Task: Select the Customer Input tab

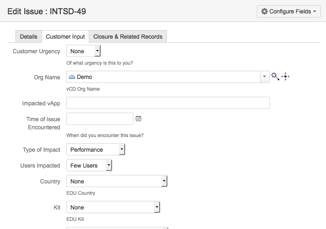Action: [x=65, y=37]
